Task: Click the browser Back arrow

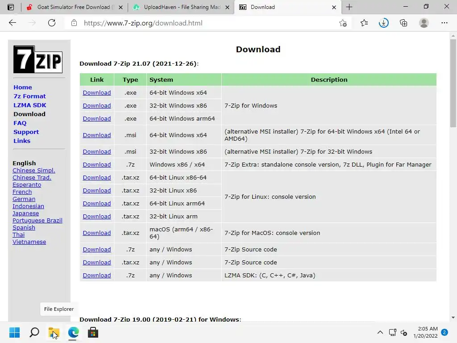Action: click(x=12, y=23)
